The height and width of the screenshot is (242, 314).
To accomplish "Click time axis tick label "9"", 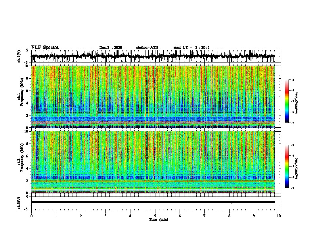I will (x=254, y=216).
